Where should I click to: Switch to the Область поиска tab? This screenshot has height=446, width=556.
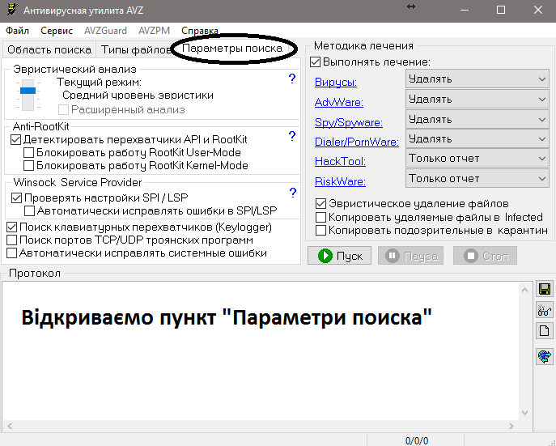pos(49,50)
